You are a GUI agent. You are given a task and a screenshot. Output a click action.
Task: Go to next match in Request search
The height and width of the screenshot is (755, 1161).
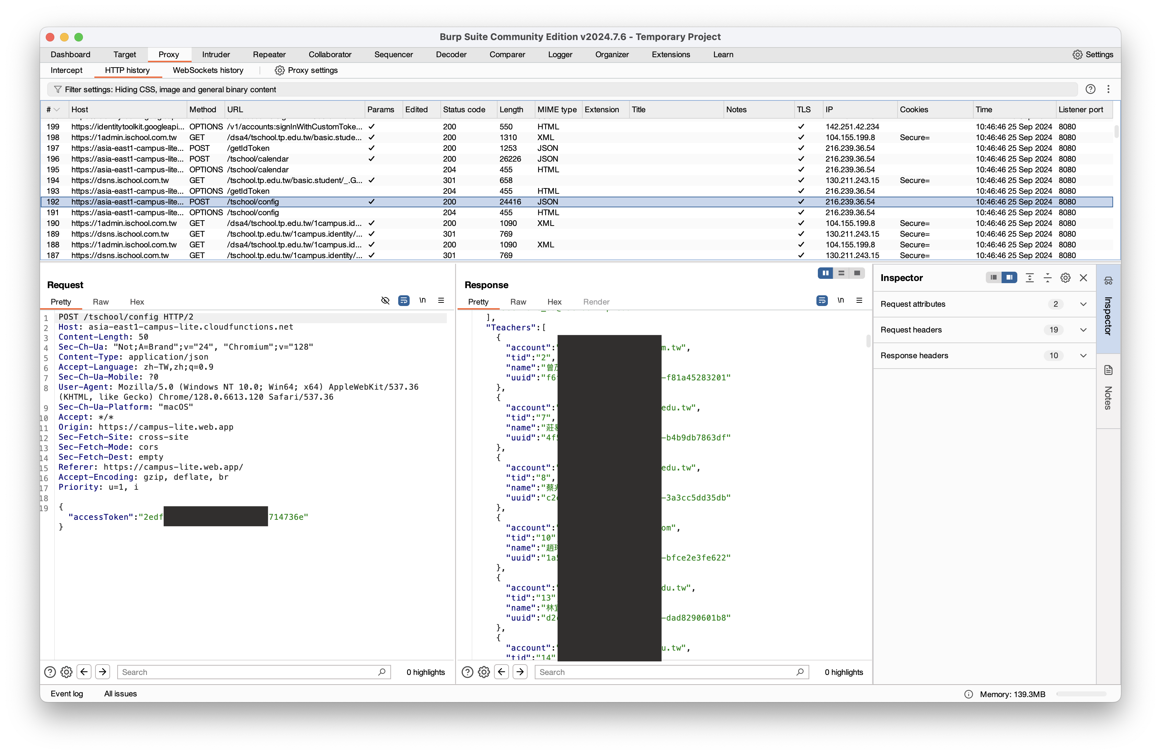(103, 672)
